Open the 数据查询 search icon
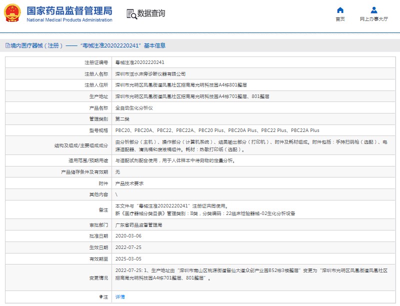400x306 pixels. 131,13
